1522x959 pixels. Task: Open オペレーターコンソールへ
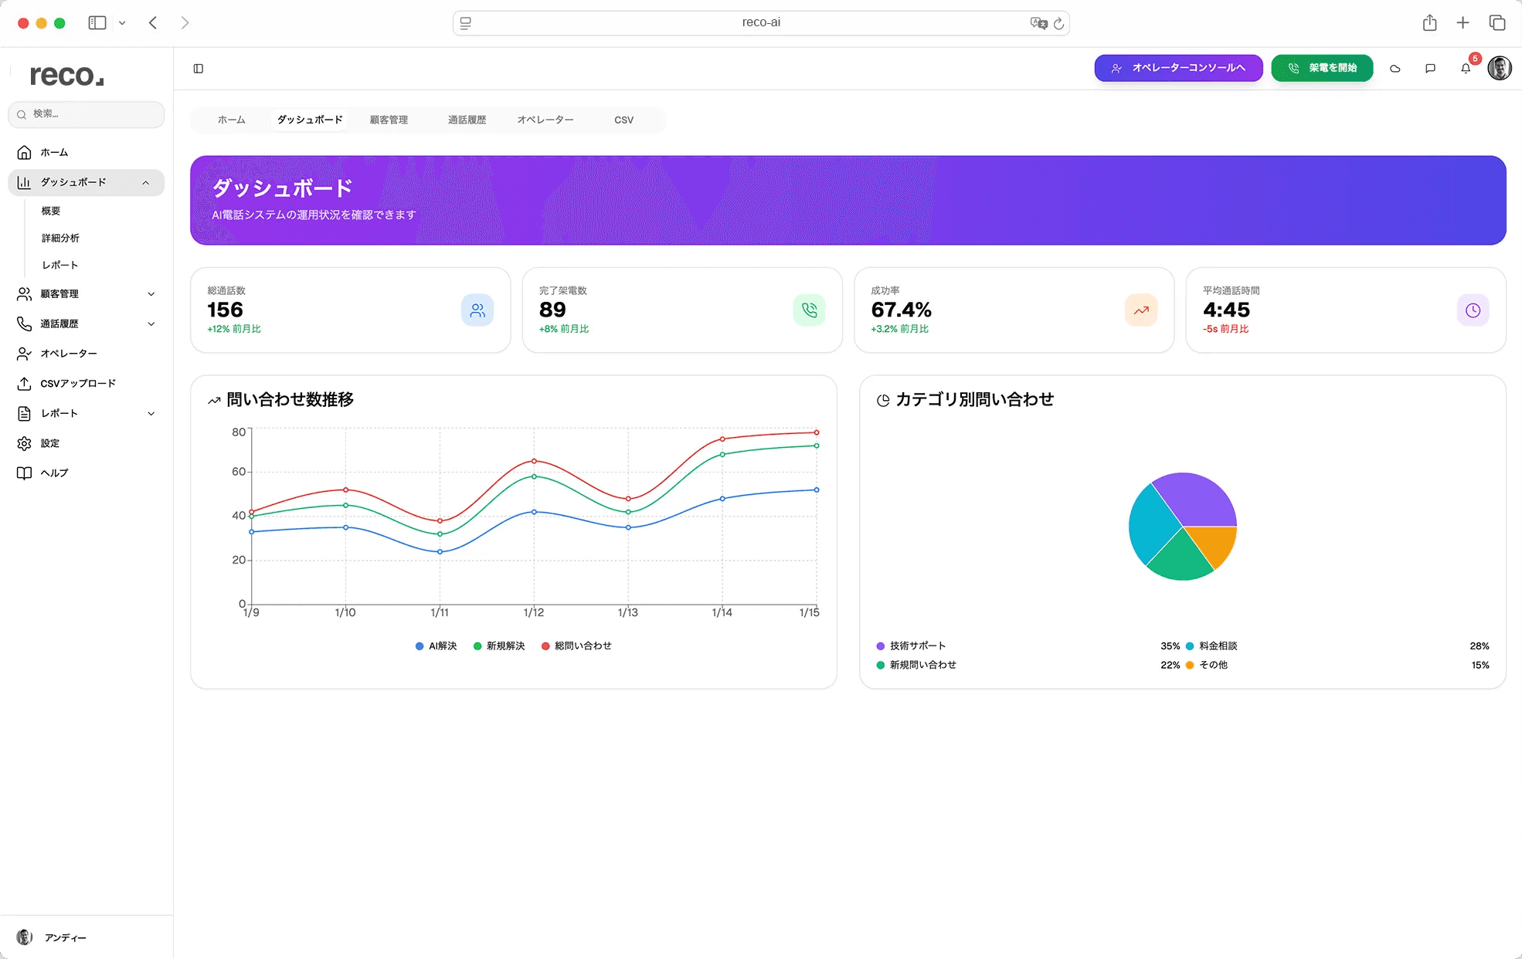click(x=1177, y=68)
